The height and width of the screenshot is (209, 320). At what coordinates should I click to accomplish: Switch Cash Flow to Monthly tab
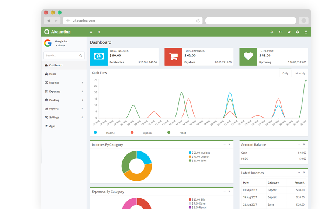(x=300, y=73)
